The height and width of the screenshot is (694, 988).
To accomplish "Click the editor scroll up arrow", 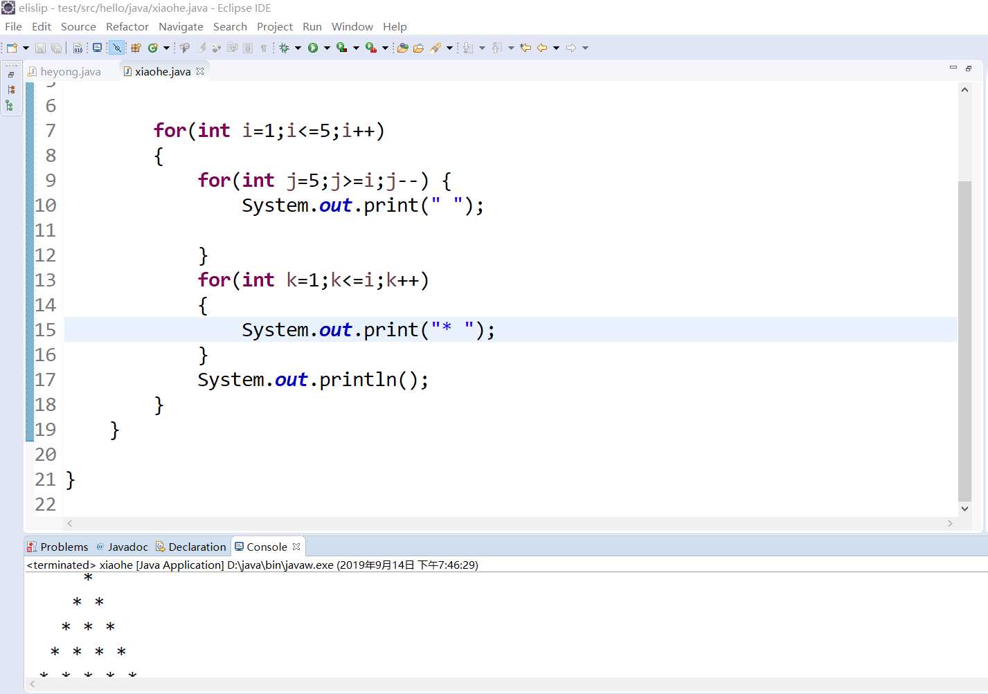I will point(964,90).
